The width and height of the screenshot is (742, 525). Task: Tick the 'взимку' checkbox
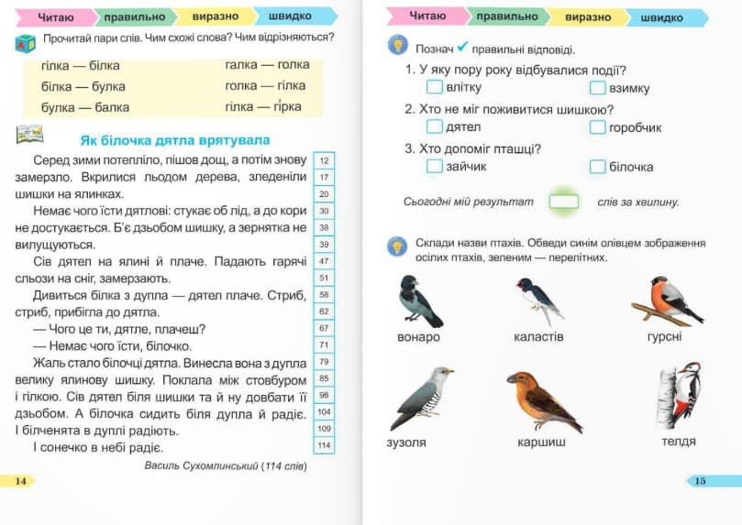tap(598, 88)
